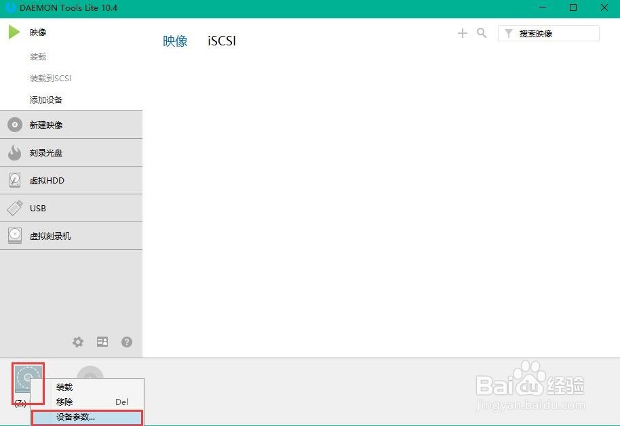This screenshot has width=620, height=426.
Task: Click the news panel icon beside gear
Action: tap(102, 342)
